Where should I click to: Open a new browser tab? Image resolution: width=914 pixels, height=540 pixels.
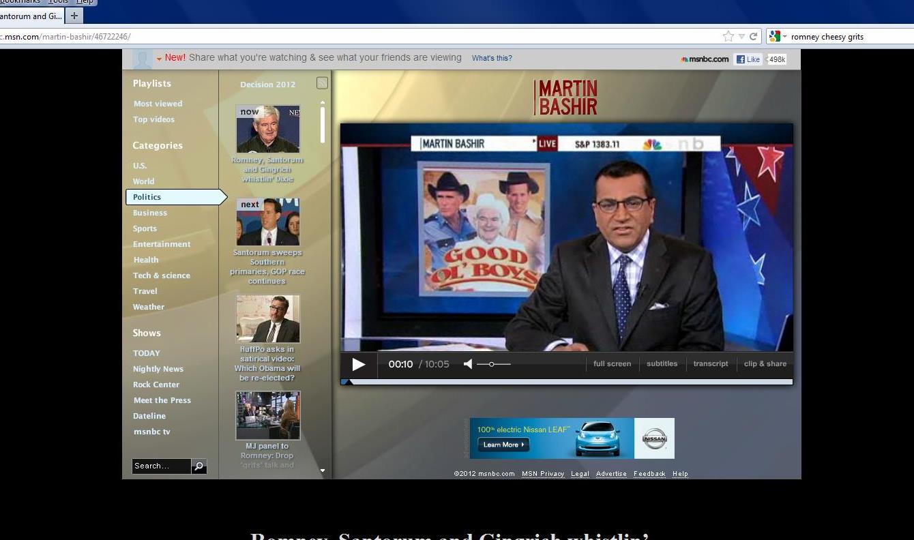[x=74, y=16]
